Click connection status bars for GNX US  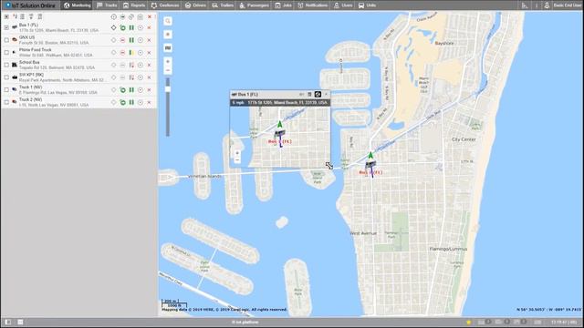click(x=131, y=40)
